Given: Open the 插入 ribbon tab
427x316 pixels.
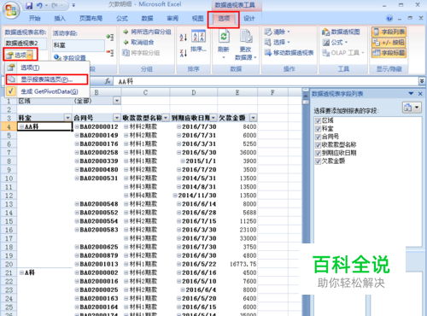Looking at the screenshot, I should (60, 19).
